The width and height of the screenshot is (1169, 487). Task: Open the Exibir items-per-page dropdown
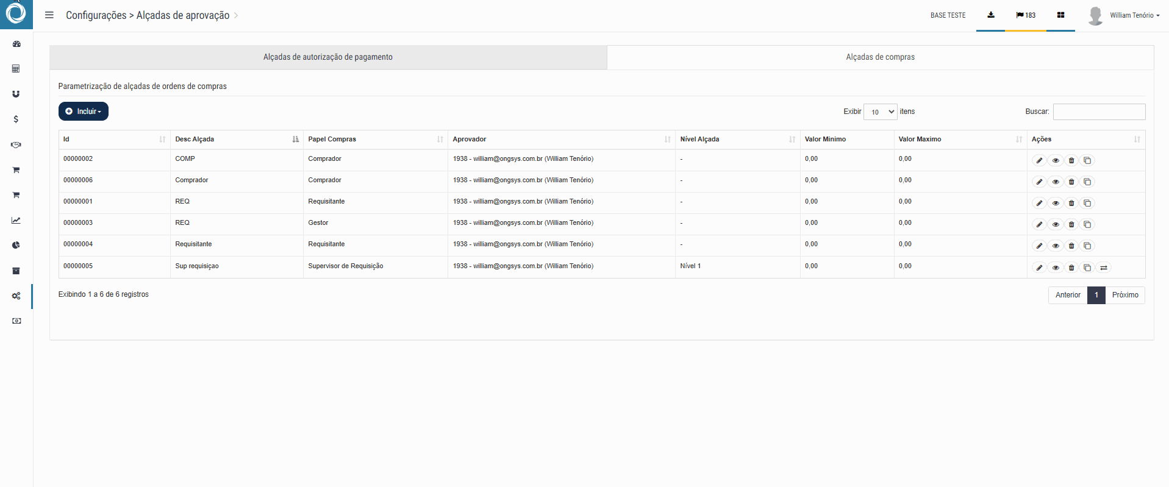tap(880, 112)
